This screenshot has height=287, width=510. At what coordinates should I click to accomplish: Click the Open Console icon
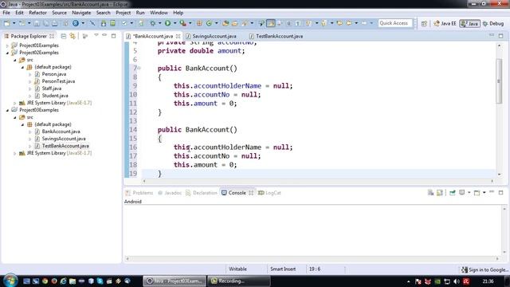click(477, 193)
